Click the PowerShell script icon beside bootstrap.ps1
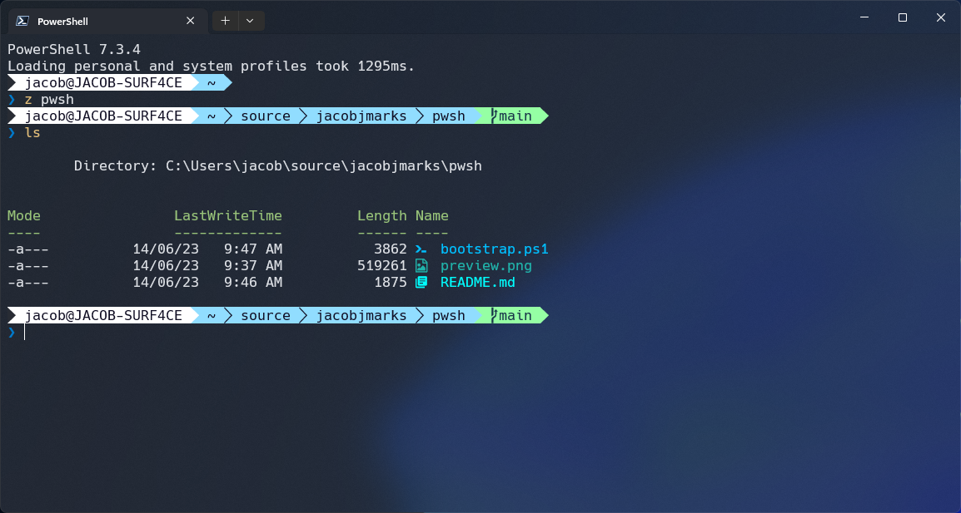961x513 pixels. (x=421, y=249)
